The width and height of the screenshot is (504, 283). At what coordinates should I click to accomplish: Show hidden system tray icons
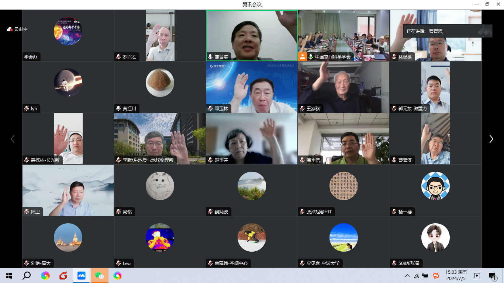[407, 276]
